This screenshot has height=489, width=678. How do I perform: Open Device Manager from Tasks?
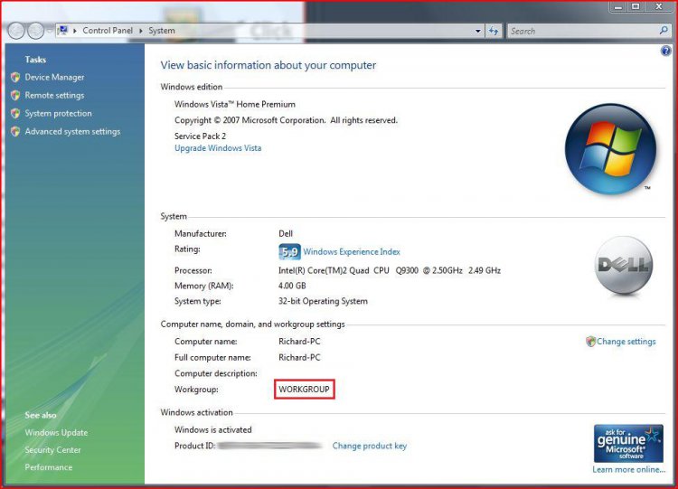54,77
